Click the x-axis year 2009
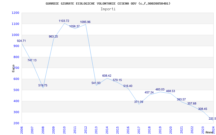The image size is (216, 135). coord(53,130)
